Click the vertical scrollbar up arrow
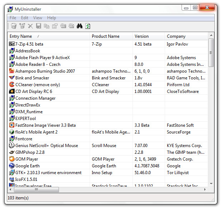The height and width of the screenshot is (209, 223). pos(211,35)
